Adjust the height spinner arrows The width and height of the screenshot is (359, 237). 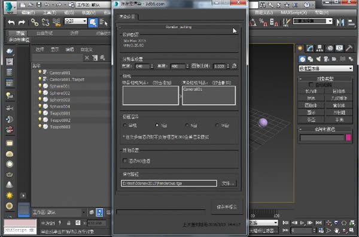click(x=187, y=66)
